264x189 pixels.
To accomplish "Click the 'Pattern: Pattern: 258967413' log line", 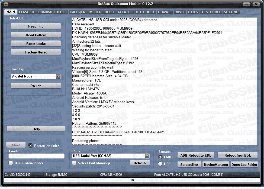I will point(94,123).
